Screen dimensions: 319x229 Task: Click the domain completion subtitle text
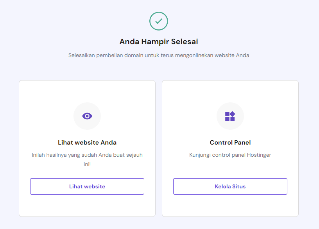pos(158,55)
